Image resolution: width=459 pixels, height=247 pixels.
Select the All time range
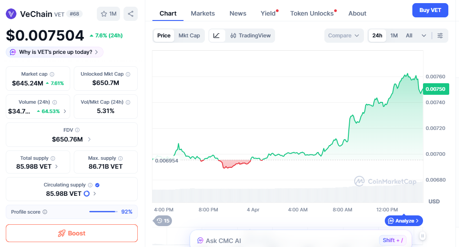click(409, 36)
